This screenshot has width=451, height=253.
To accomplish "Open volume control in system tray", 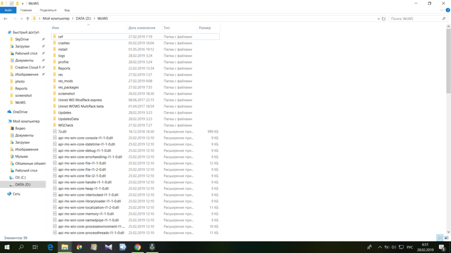I will tap(393, 247).
